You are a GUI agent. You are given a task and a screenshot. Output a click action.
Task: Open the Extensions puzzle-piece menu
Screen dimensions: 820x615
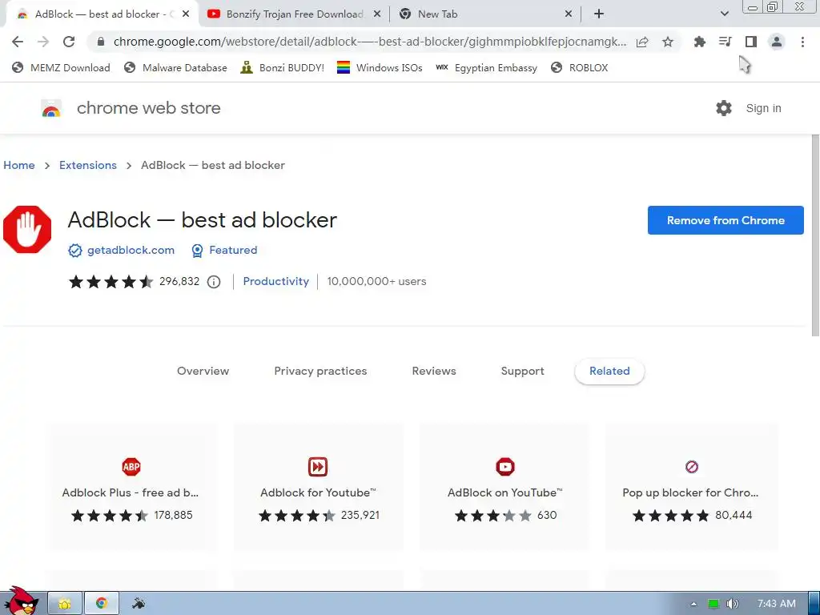700,42
